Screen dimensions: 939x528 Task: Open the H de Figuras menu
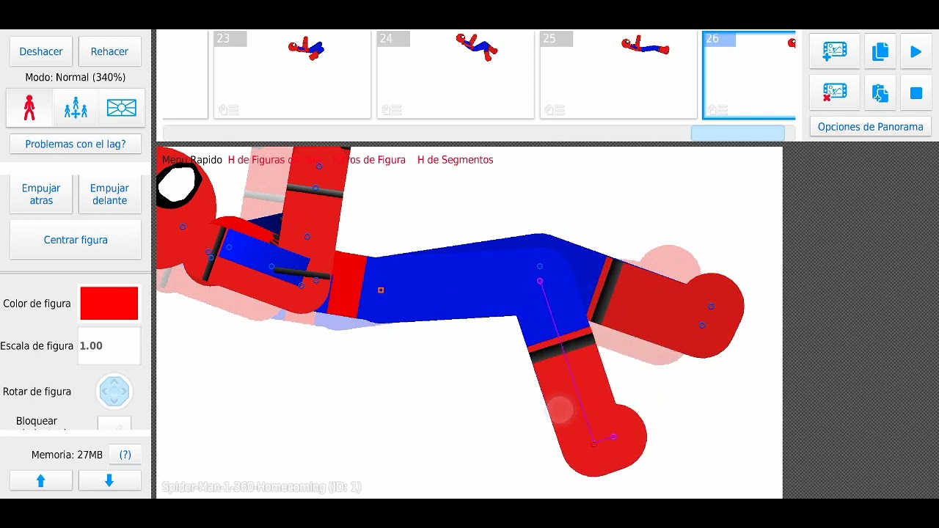pyautogui.click(x=274, y=160)
